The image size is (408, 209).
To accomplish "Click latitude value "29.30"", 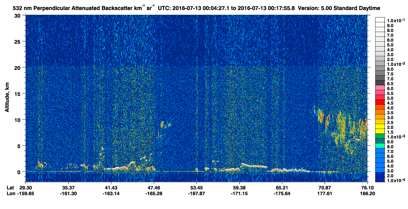I will coord(26,187).
